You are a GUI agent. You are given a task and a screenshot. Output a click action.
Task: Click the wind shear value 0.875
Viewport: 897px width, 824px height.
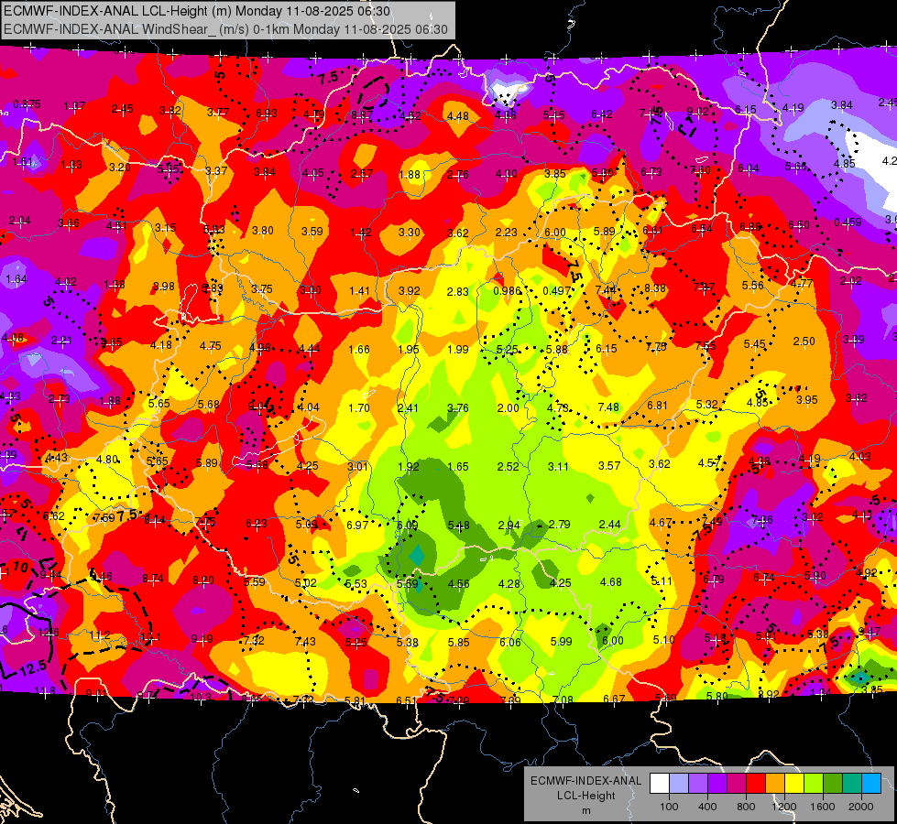[x=27, y=104]
